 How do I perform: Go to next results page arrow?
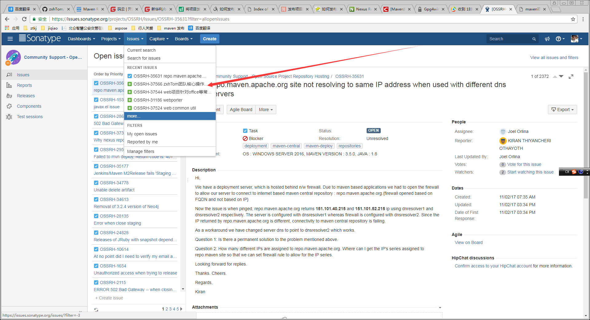181,309
